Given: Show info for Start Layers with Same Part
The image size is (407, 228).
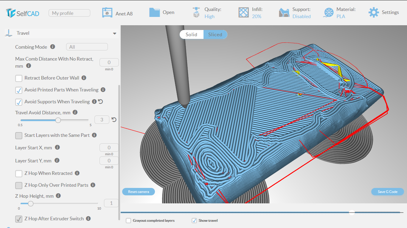Looking at the screenshot, I should click(x=94, y=135).
